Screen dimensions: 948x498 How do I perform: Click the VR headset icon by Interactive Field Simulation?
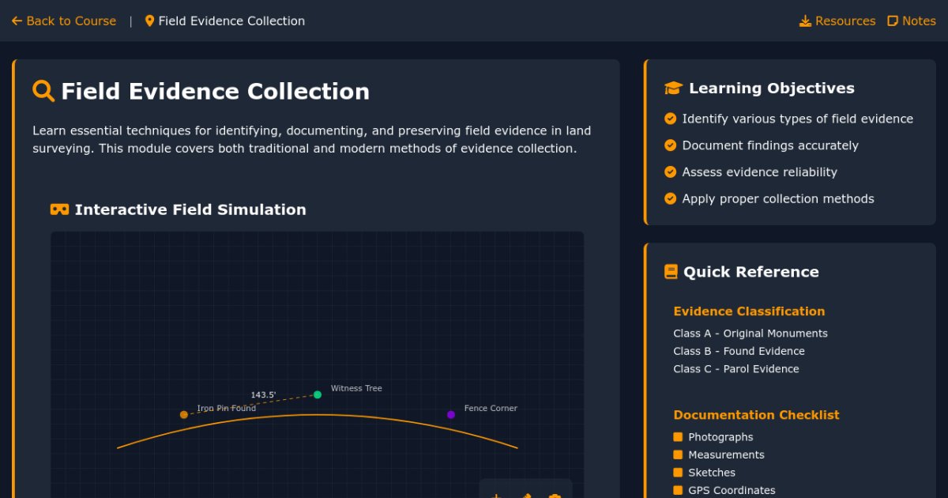(59, 209)
